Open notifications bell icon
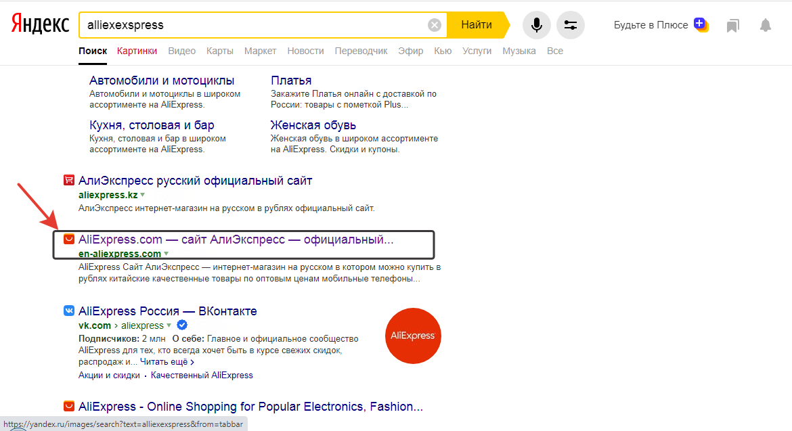Viewport: 792px width, 431px height. click(766, 25)
